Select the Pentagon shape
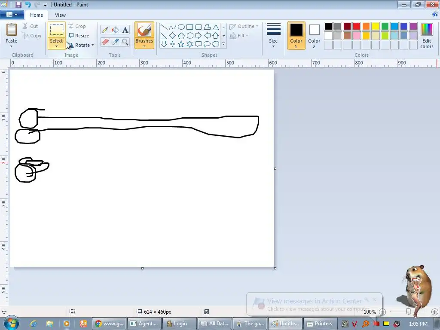 pyautogui.click(x=181, y=36)
